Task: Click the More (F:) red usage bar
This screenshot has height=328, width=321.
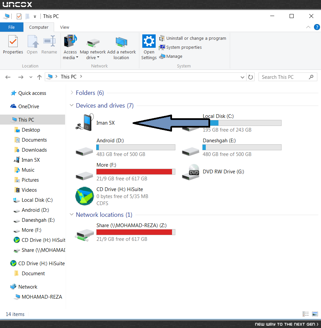Action: pos(136,172)
